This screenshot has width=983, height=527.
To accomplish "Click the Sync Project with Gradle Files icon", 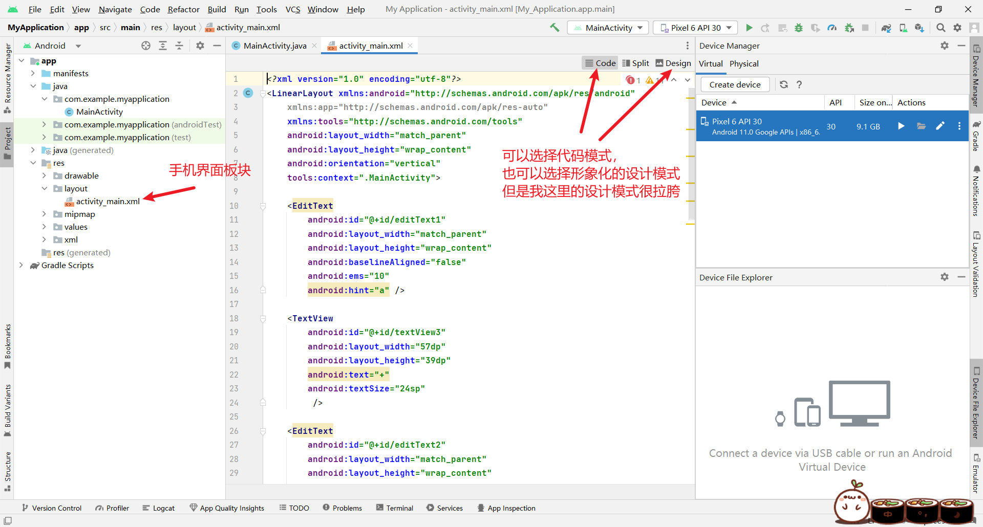I will (x=886, y=28).
